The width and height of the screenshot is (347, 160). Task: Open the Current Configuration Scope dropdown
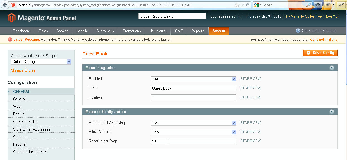(41, 61)
